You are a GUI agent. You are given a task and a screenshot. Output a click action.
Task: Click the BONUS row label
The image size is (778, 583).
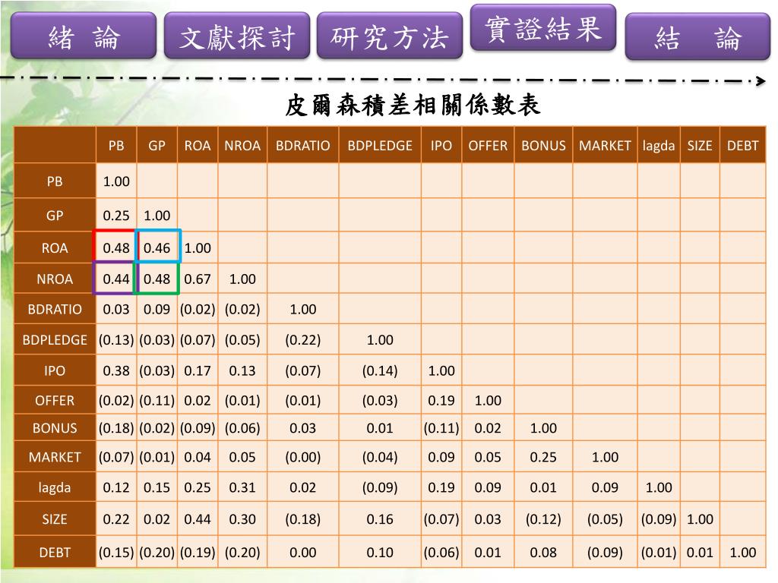pyautogui.click(x=55, y=428)
